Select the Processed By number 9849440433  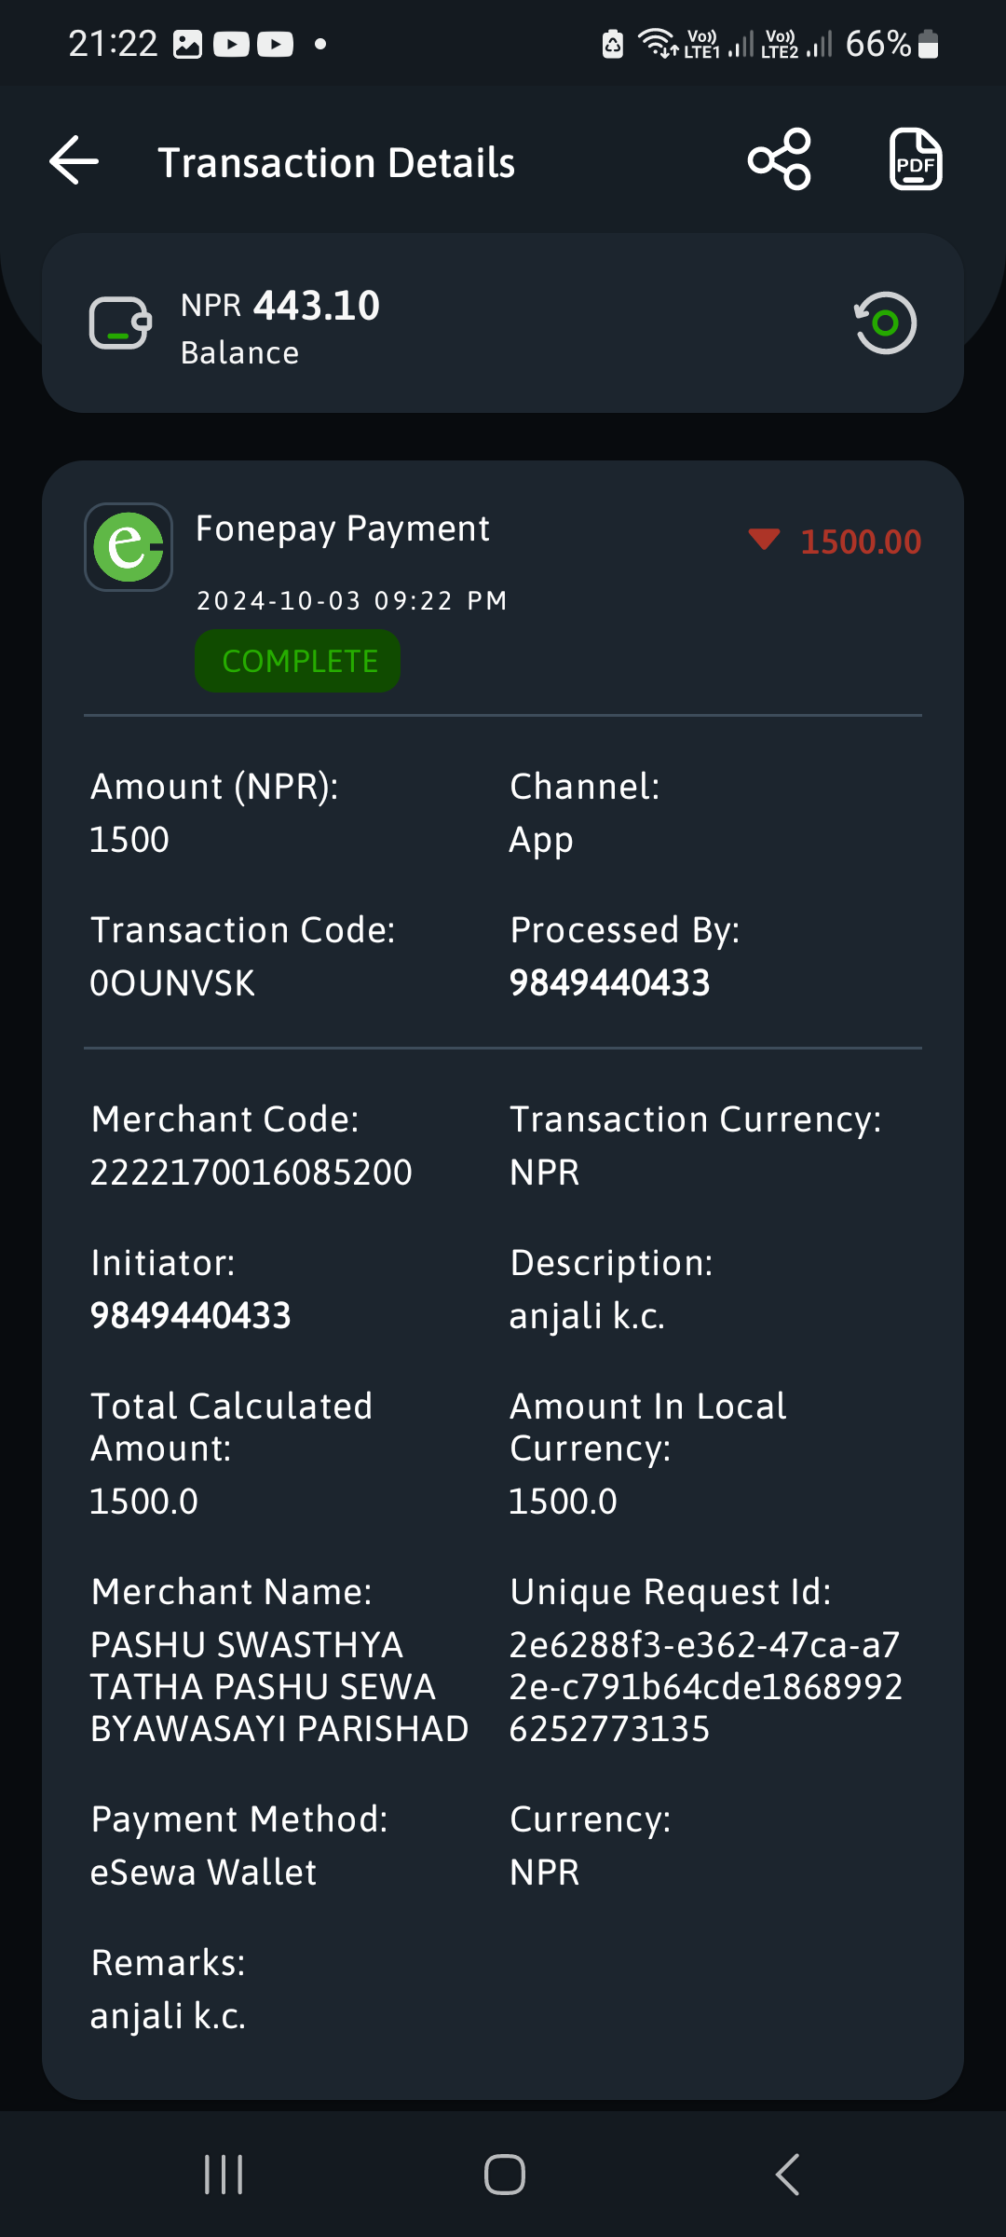pyautogui.click(x=609, y=982)
